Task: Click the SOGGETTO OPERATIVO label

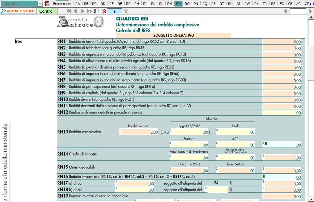Action: (x=174, y=35)
